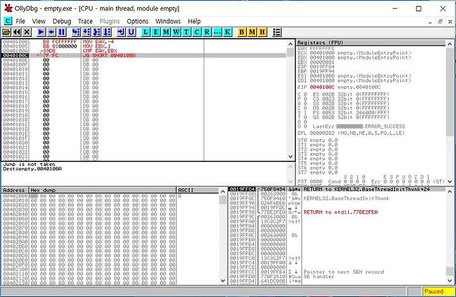
Task: Open the Windows menu
Action: [168, 22]
